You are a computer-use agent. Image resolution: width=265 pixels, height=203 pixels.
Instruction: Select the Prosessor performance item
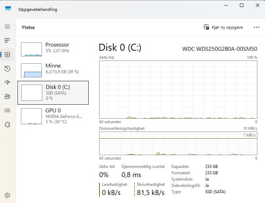(53, 49)
